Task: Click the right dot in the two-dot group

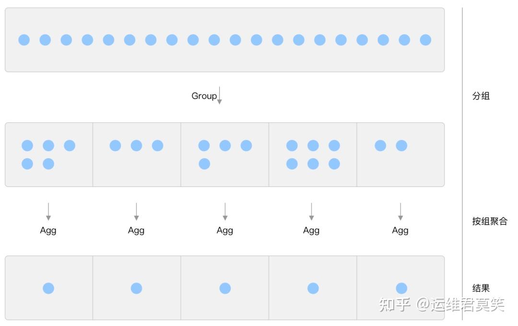Action: point(402,146)
